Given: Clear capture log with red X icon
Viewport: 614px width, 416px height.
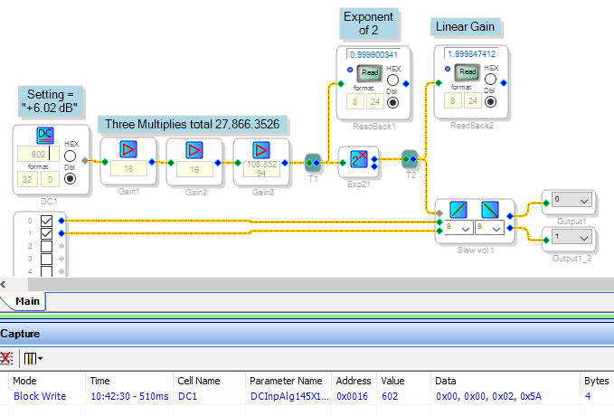Looking at the screenshot, I should tap(5, 358).
